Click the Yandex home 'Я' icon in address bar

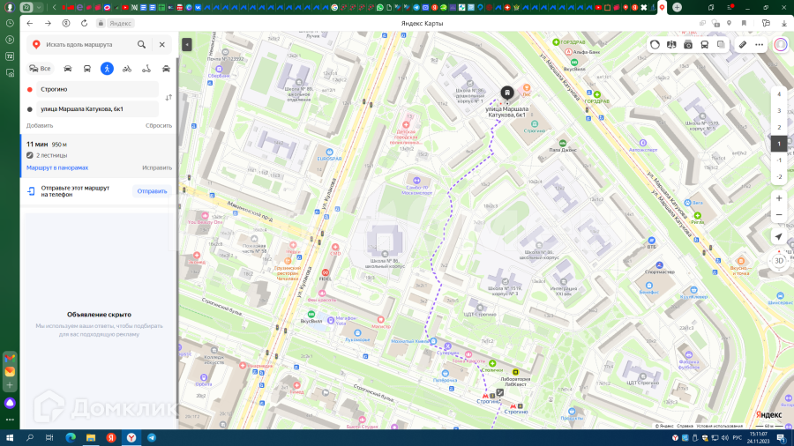point(66,23)
